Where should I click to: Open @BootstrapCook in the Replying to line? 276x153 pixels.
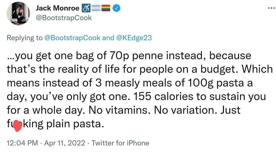(x=72, y=38)
